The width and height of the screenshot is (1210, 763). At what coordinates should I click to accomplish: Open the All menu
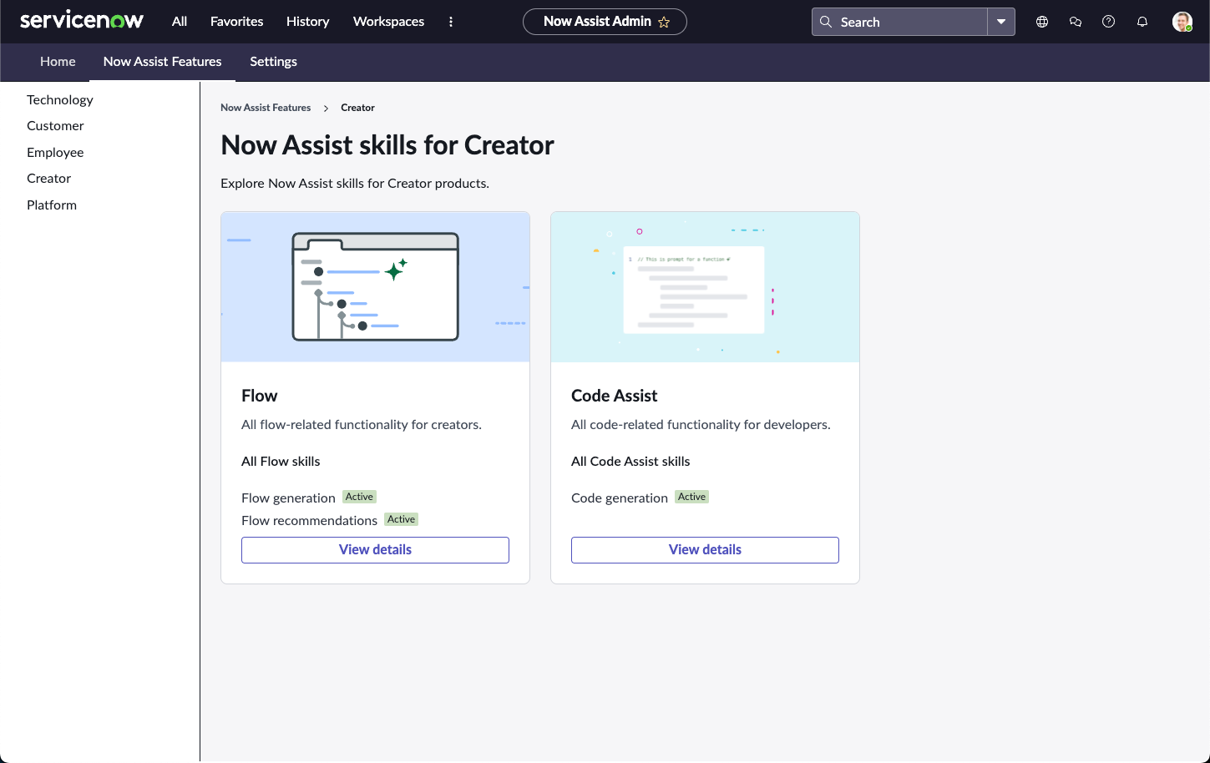180,22
